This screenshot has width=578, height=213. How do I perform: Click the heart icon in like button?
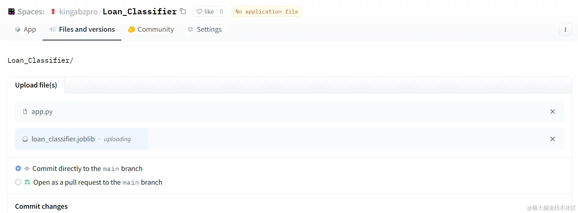[199, 12]
